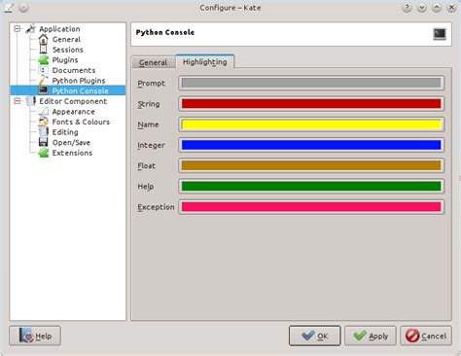
Task: Click the Editor Component icon
Action: 31,101
